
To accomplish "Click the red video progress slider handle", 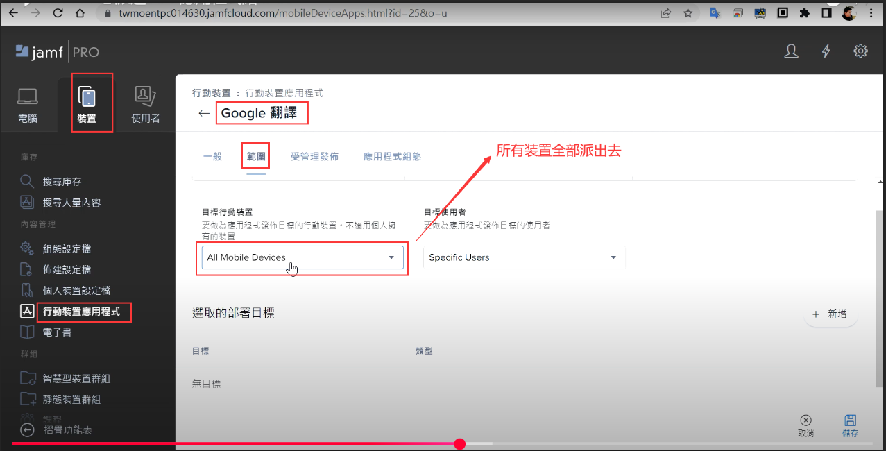I will tap(459, 443).
